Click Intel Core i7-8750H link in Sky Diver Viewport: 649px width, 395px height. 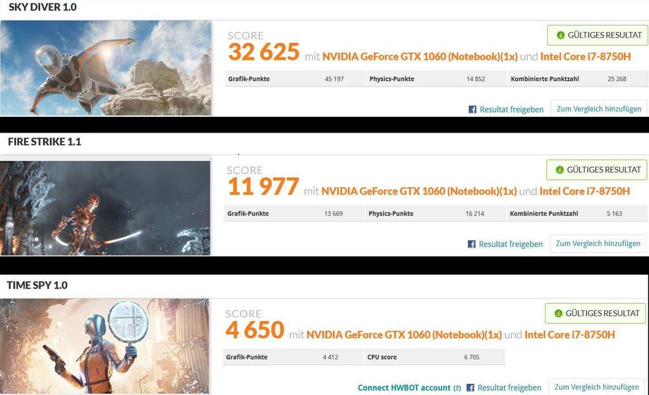click(585, 57)
